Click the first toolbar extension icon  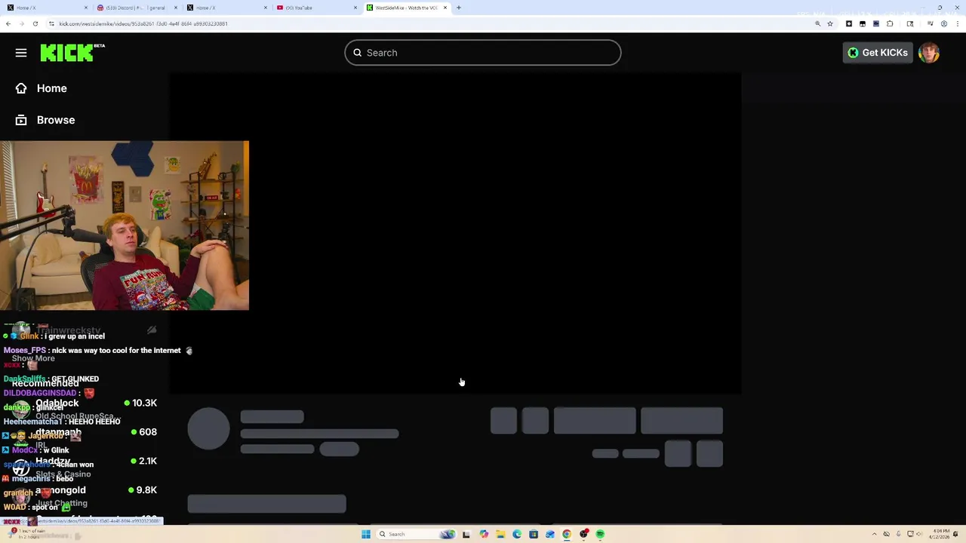pyautogui.click(x=849, y=23)
